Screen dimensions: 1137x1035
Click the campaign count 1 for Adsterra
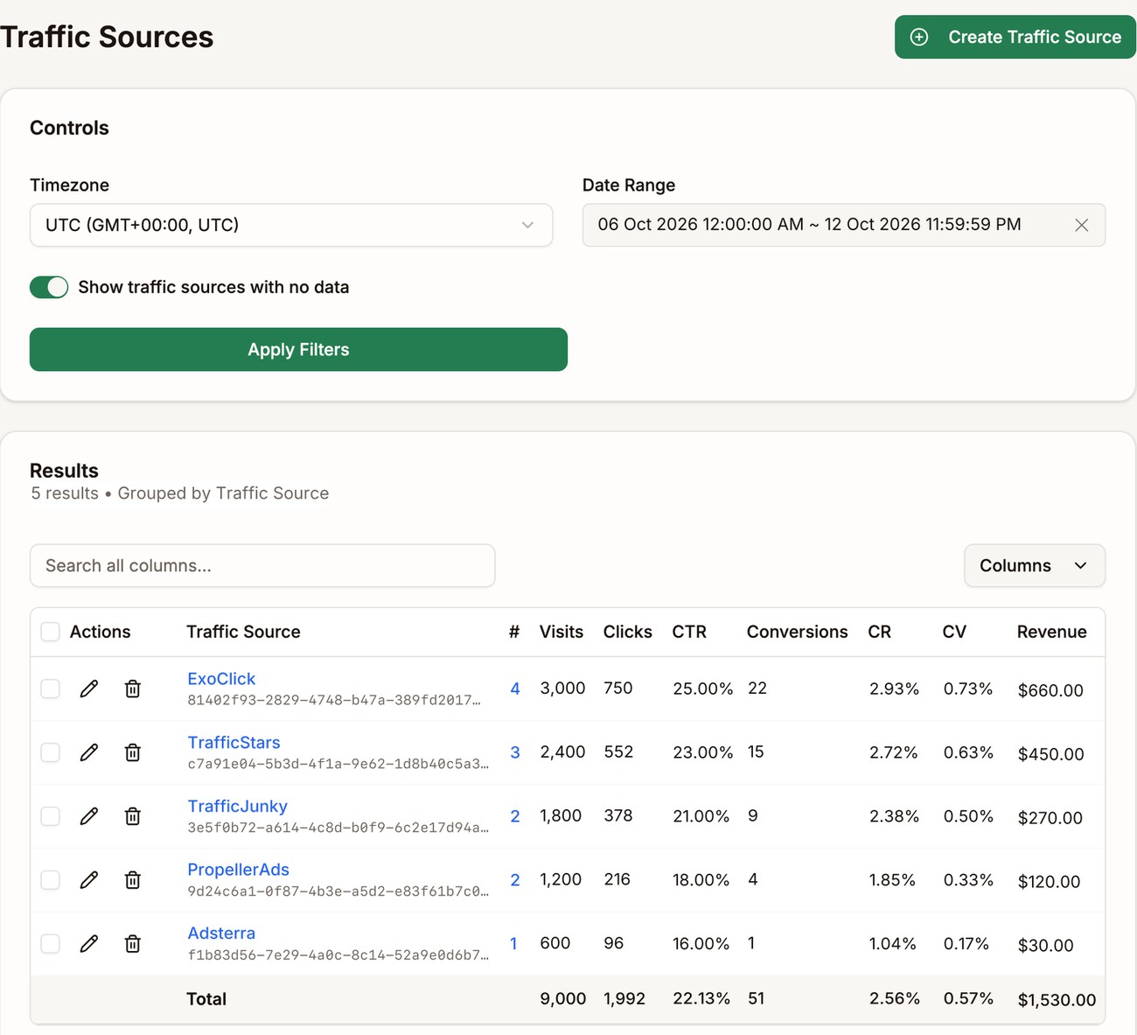tap(513, 944)
